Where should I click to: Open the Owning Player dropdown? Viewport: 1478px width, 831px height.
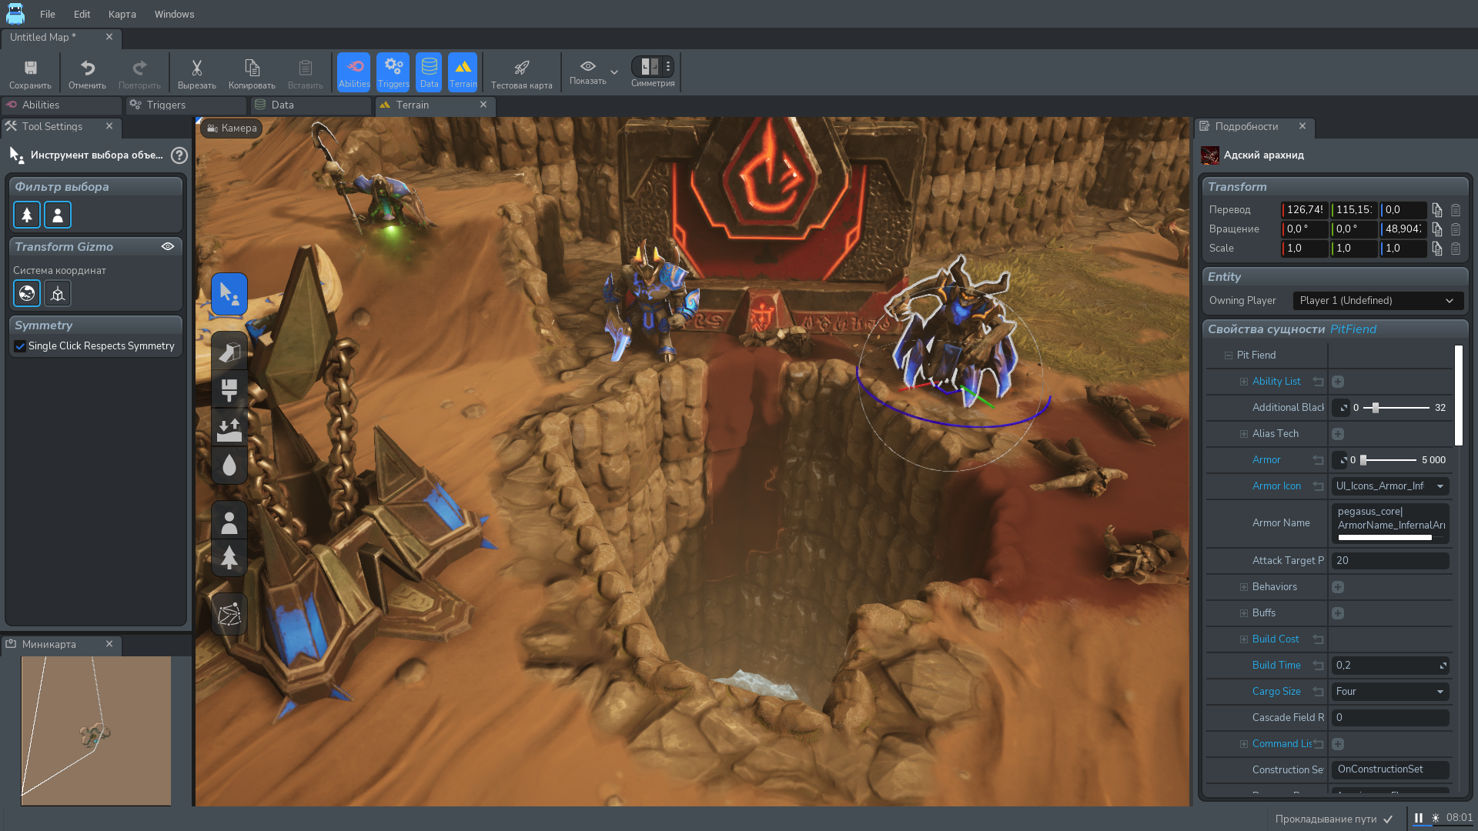tap(1377, 301)
